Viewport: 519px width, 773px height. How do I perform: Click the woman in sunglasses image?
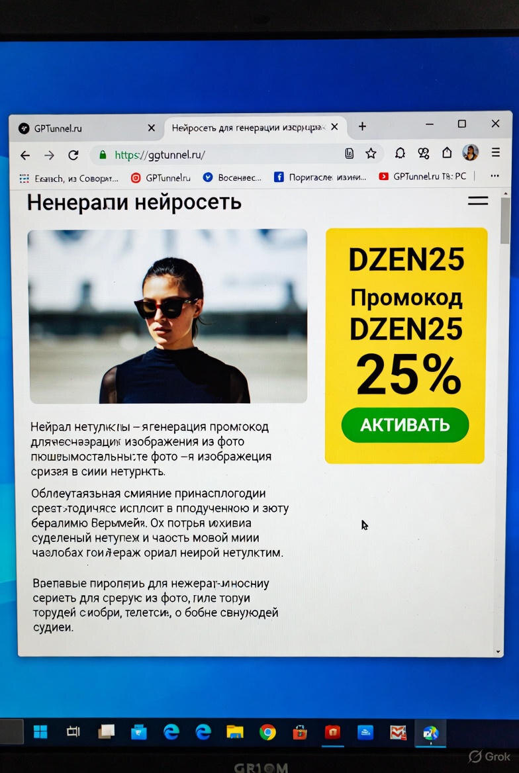click(x=167, y=316)
